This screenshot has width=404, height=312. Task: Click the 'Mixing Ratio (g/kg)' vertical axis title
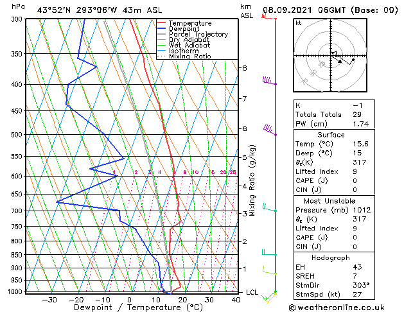(x=252, y=180)
